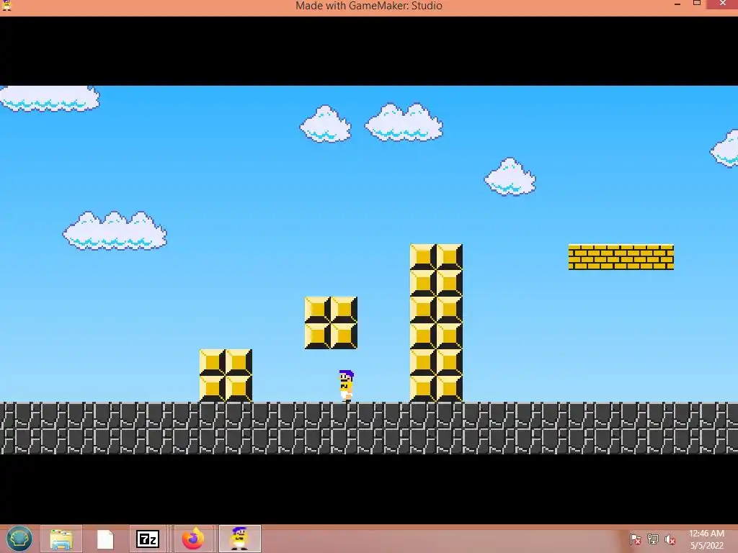
Task: Open Firefox from the taskbar
Action: point(193,539)
